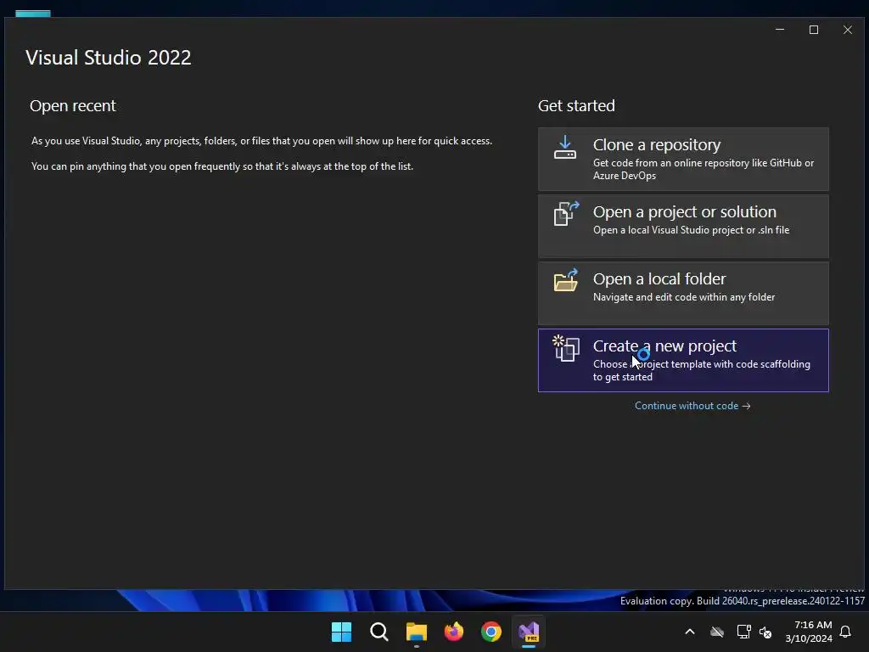The height and width of the screenshot is (652, 869).
Task: Click the Open a local folder icon
Action: 566,280
